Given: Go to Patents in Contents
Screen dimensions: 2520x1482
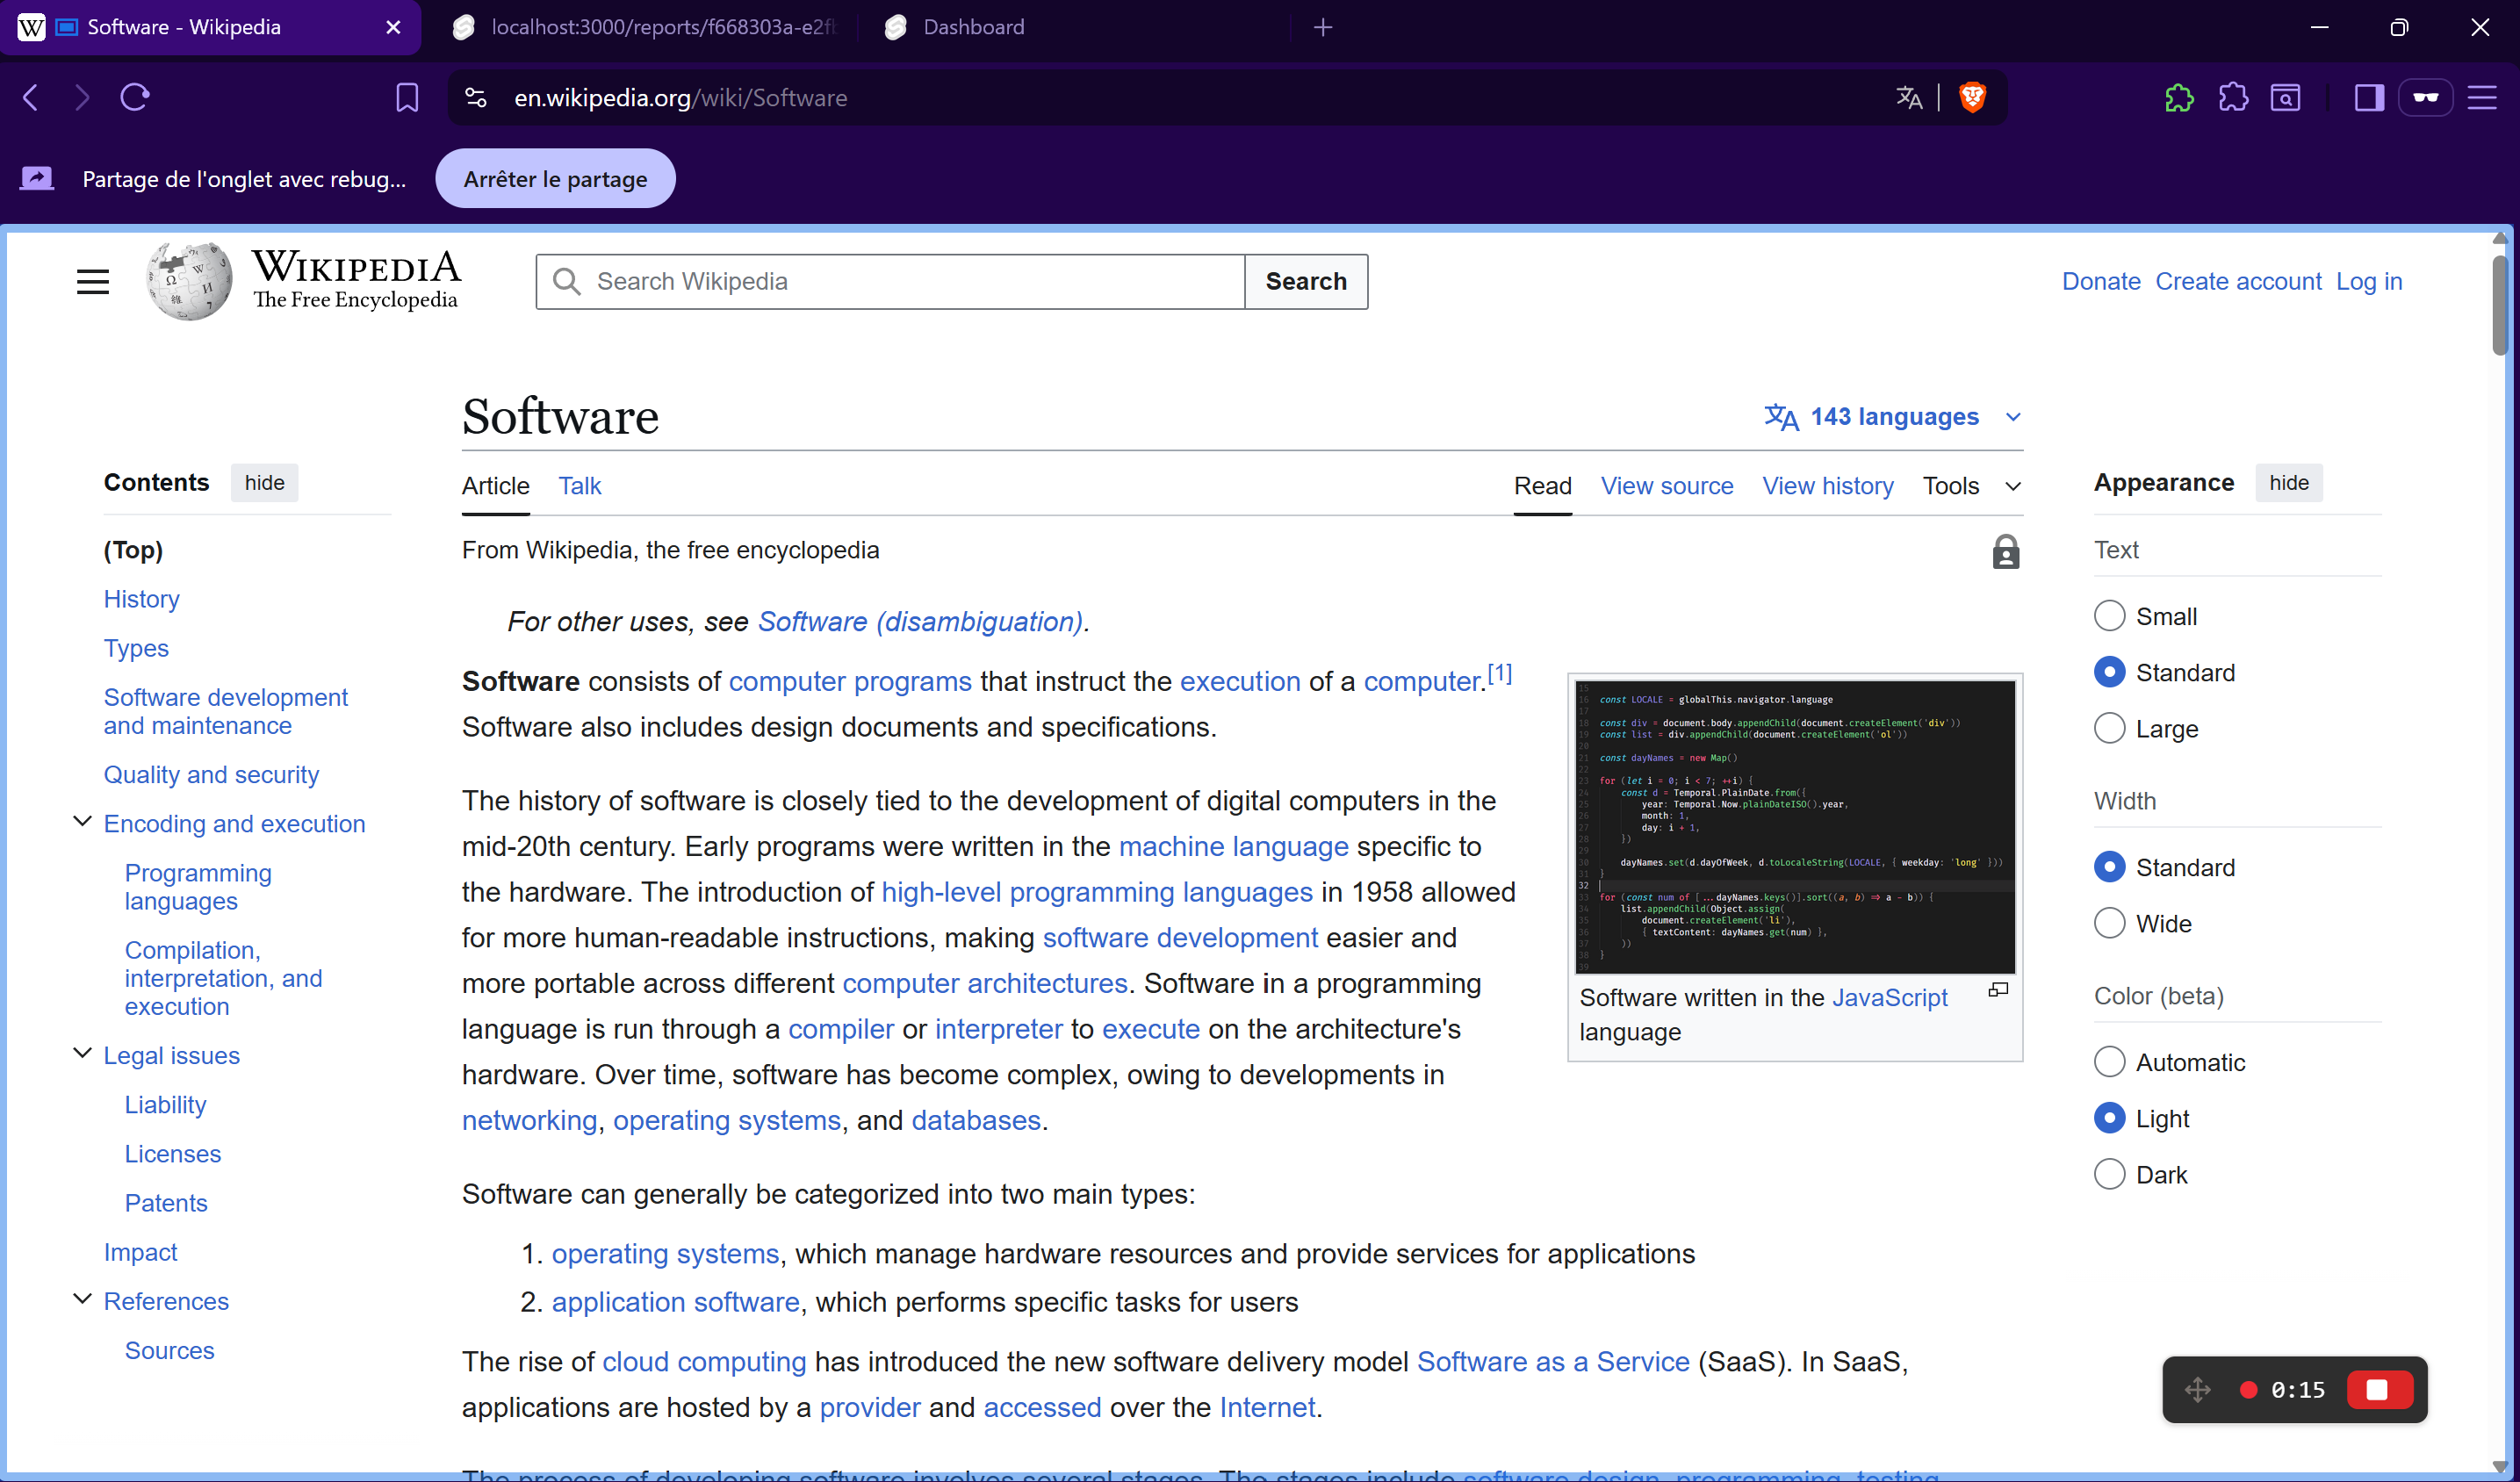Looking at the screenshot, I should [x=166, y=1203].
